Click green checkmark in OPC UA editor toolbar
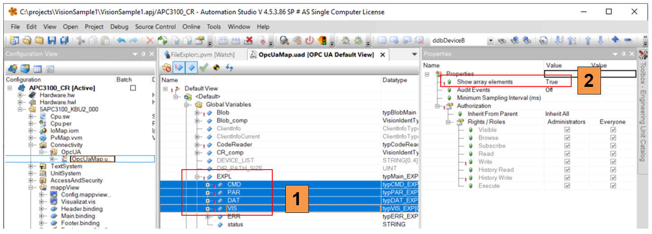Viewport: 652px width, 234px height. tap(204, 67)
